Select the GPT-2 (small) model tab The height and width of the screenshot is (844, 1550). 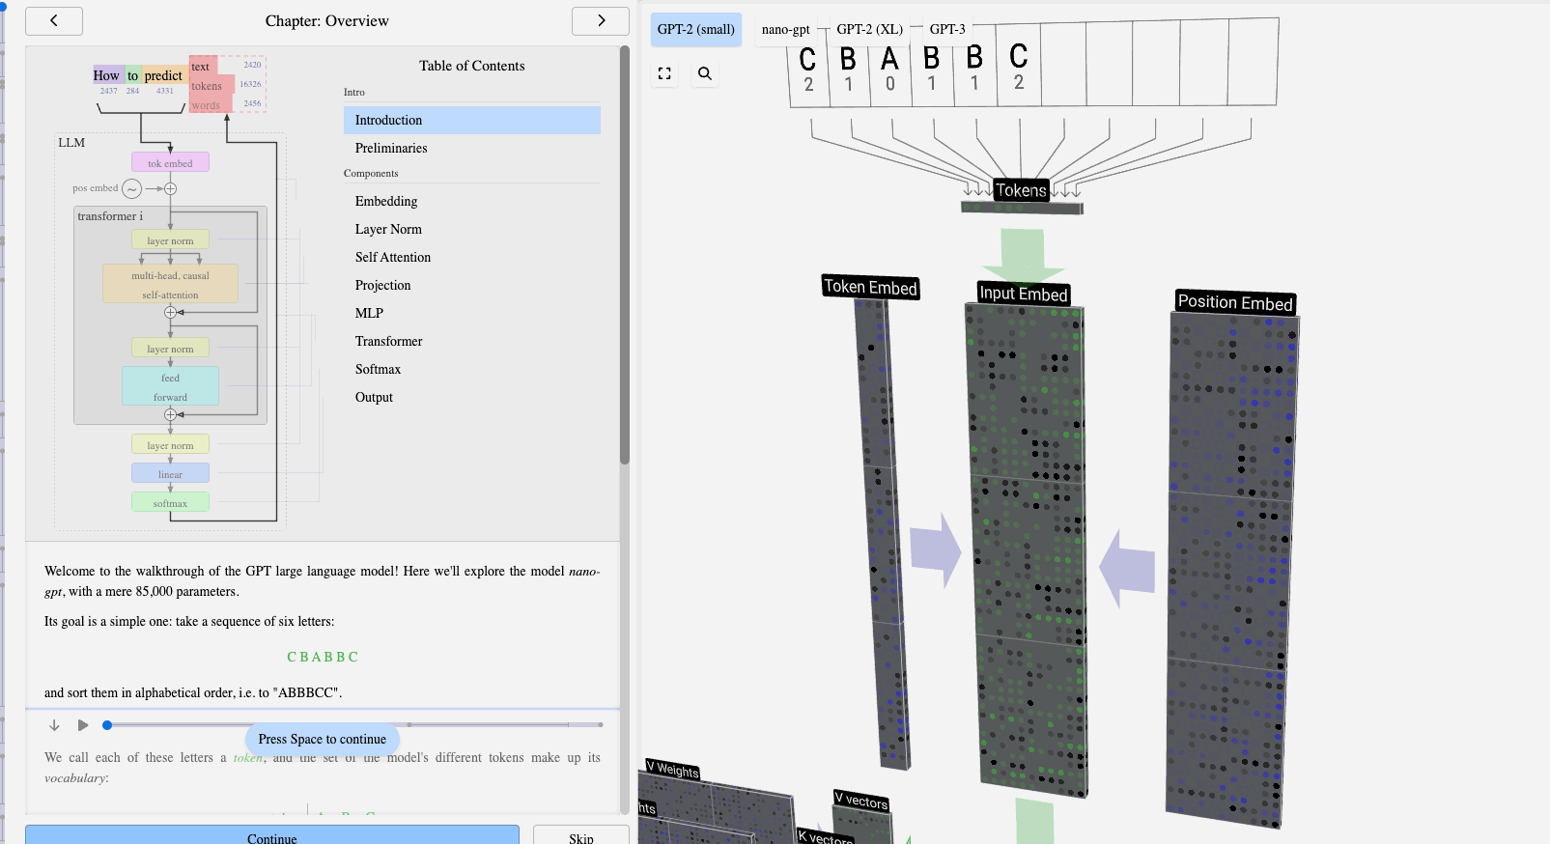point(695,29)
